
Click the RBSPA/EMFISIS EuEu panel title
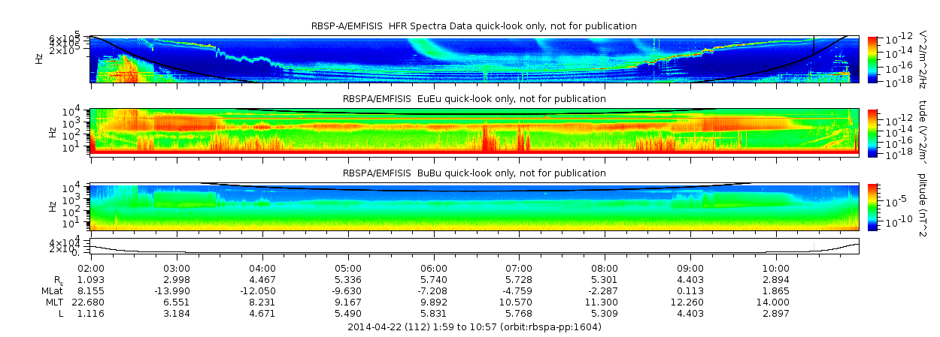(474, 99)
